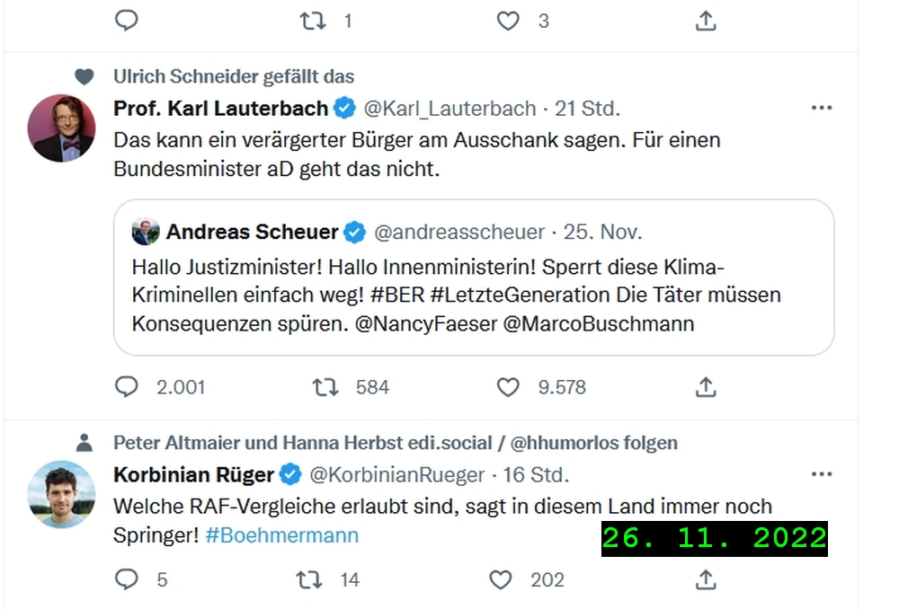Click reply icon on the topmost tweet

point(127,21)
